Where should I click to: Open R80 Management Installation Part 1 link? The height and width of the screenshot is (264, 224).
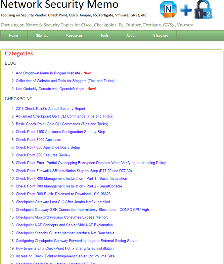coord(71,179)
